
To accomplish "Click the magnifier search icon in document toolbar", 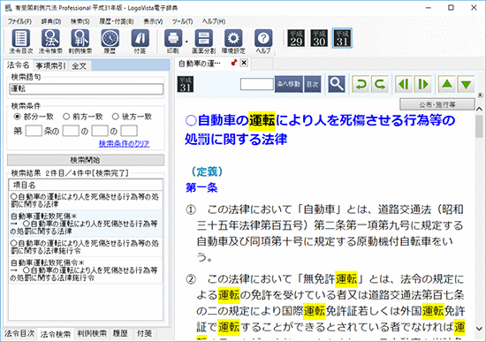I will click(337, 84).
